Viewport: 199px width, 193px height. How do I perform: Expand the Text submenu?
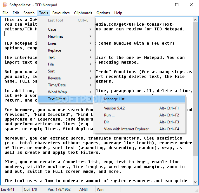point(66,57)
